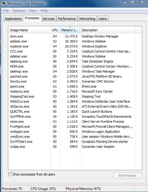Tick 'Show processes from all users' checkbox

[10, 174]
